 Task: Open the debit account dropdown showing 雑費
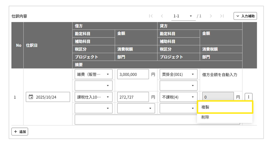pos(93,74)
